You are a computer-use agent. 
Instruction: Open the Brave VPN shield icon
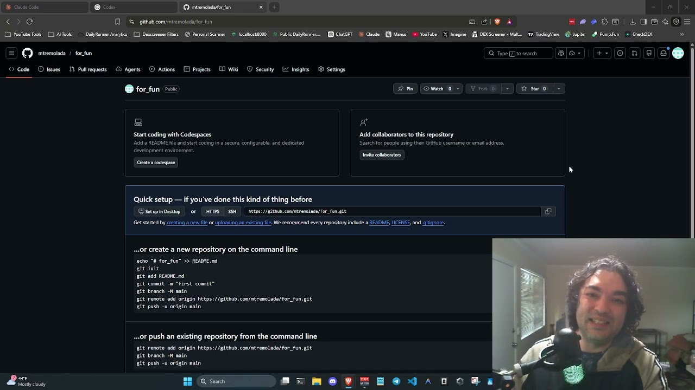click(x=676, y=22)
